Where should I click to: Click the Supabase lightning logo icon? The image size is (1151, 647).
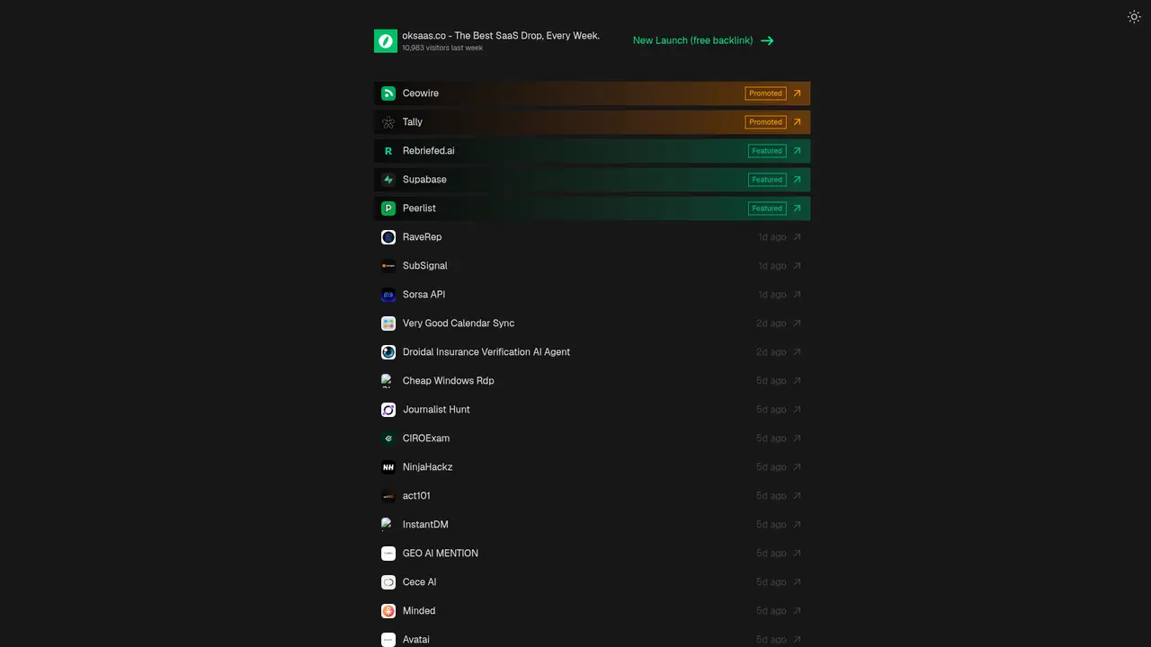(388, 180)
